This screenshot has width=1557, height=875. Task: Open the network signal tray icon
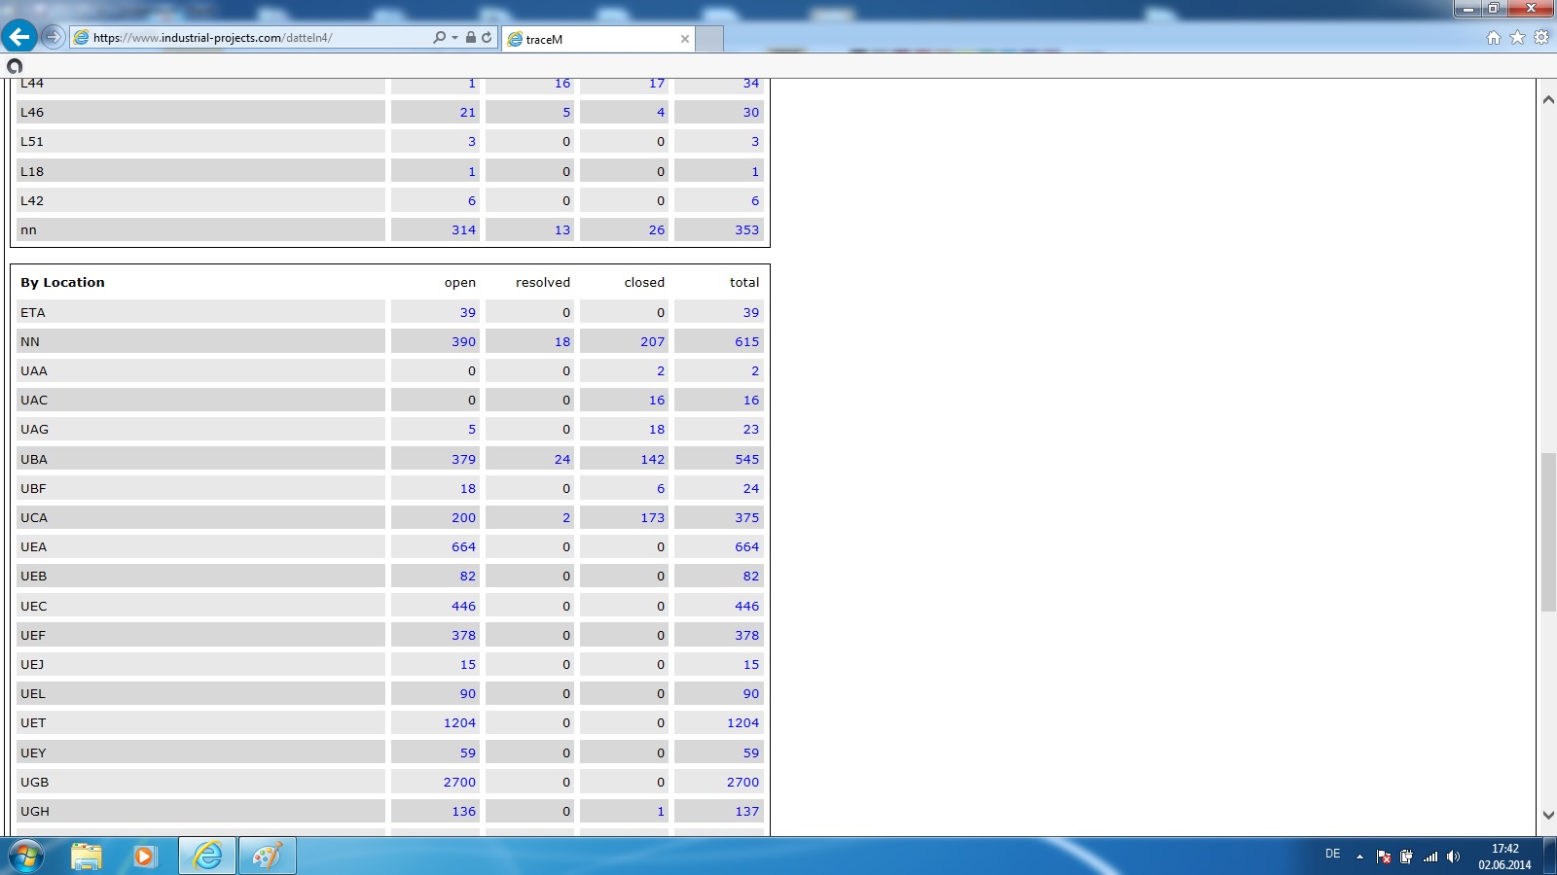coord(1430,857)
